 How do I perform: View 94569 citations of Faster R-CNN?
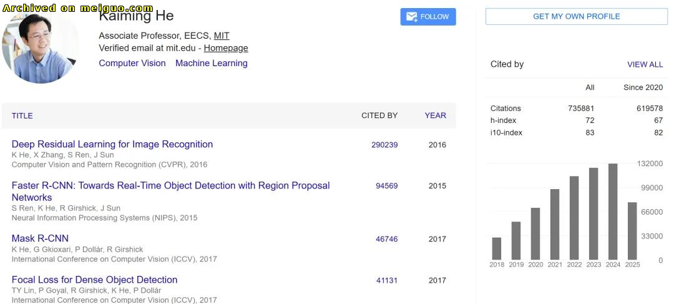pyautogui.click(x=387, y=186)
